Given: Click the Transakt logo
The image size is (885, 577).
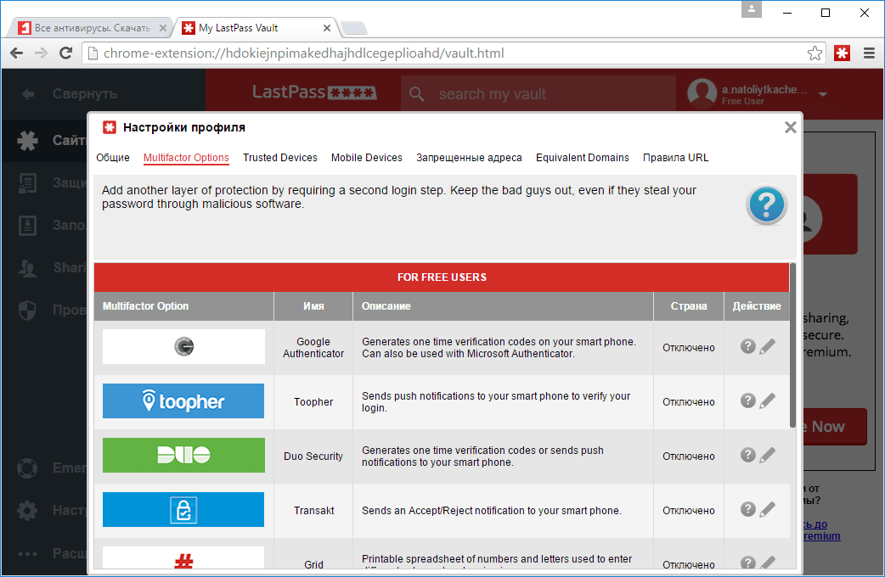Looking at the screenshot, I should tap(183, 509).
